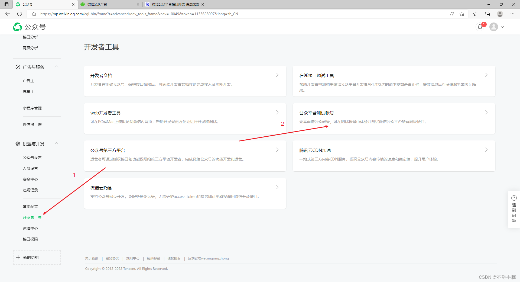520x282 pixels.
Task: Select the 公众号 browser tab
Action: point(45,4)
